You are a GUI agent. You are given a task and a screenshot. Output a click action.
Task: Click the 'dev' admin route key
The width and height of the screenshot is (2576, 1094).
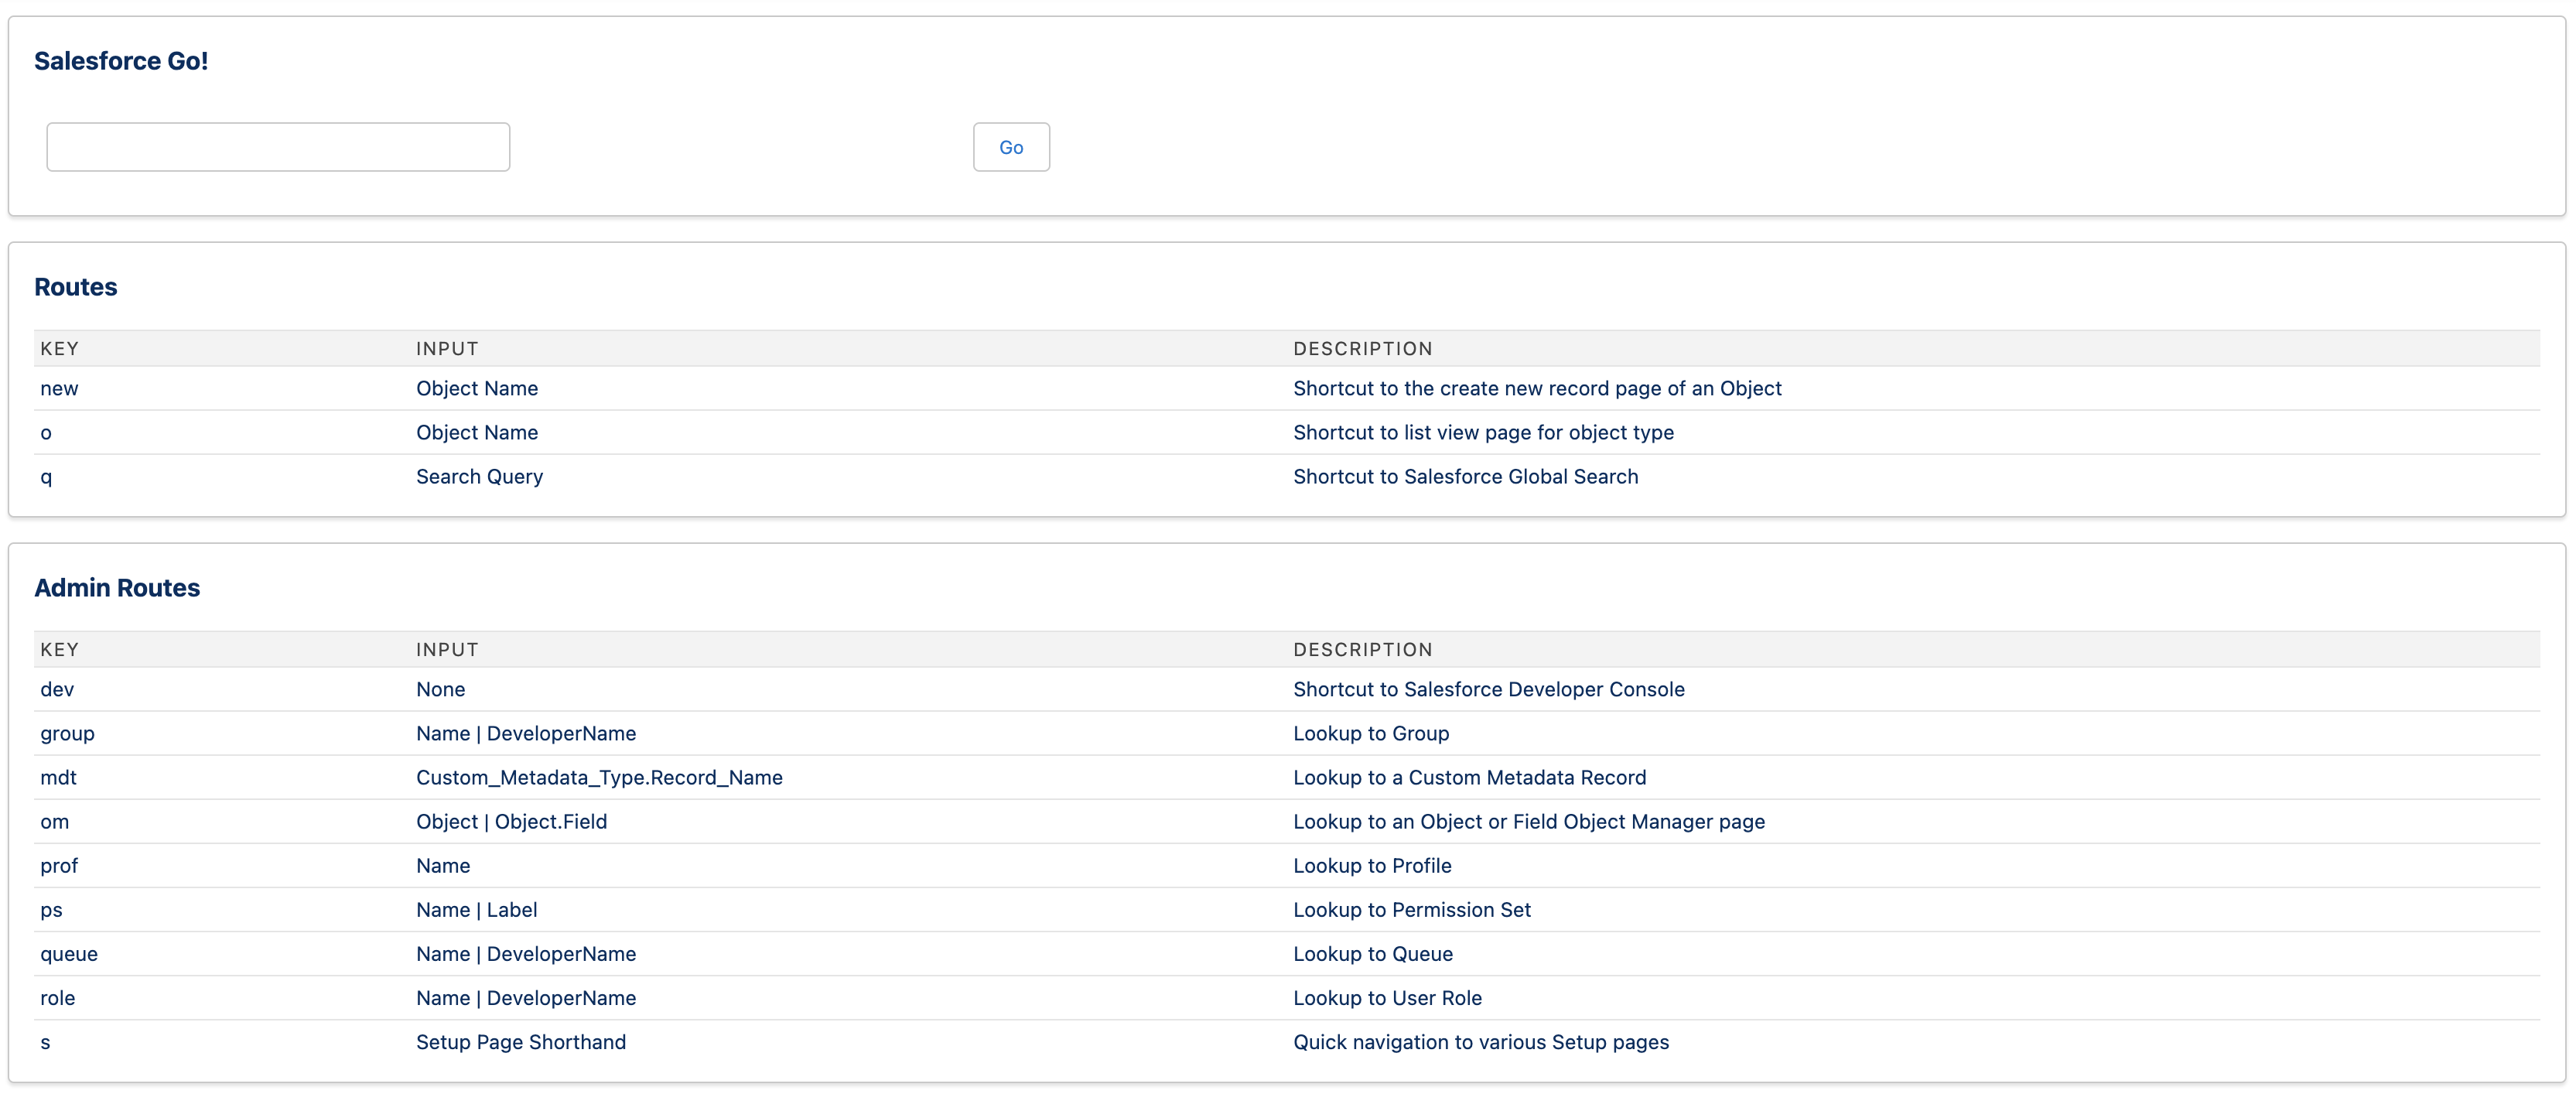coord(57,689)
